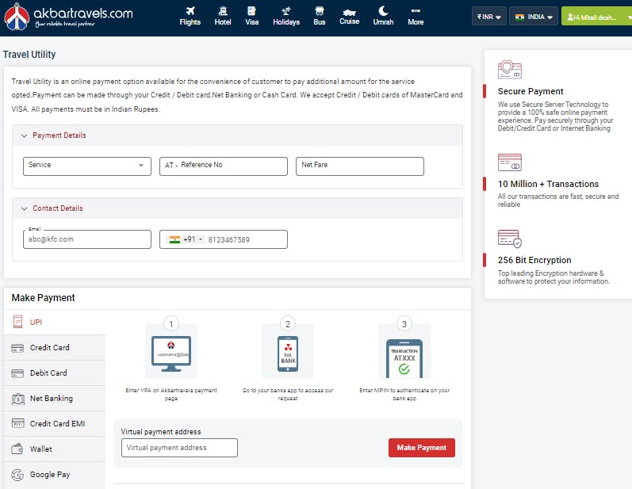This screenshot has height=489, width=632.
Task: Click the 256 Bit Encryption heading
Action: [534, 260]
